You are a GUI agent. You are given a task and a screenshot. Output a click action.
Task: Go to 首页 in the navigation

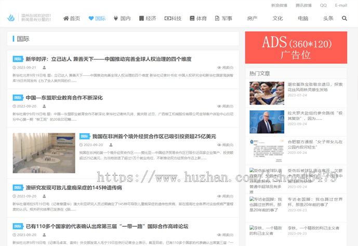[75, 18]
